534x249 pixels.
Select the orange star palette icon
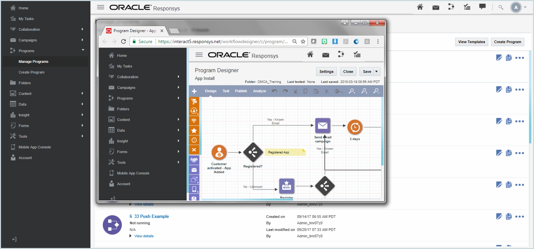tap(194, 130)
